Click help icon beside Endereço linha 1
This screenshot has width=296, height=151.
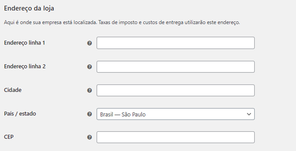[x=89, y=43]
